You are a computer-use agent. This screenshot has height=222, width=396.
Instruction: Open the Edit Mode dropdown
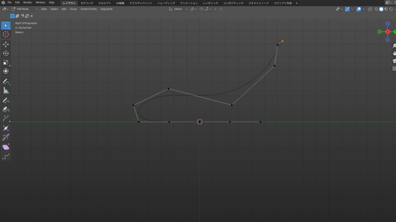(24, 9)
